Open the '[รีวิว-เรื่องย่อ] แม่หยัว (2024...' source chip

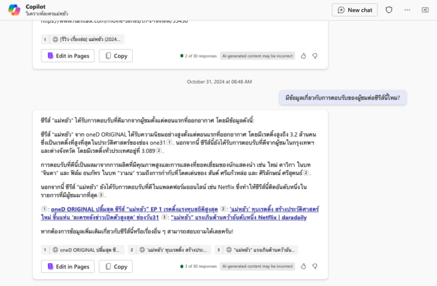(x=83, y=39)
